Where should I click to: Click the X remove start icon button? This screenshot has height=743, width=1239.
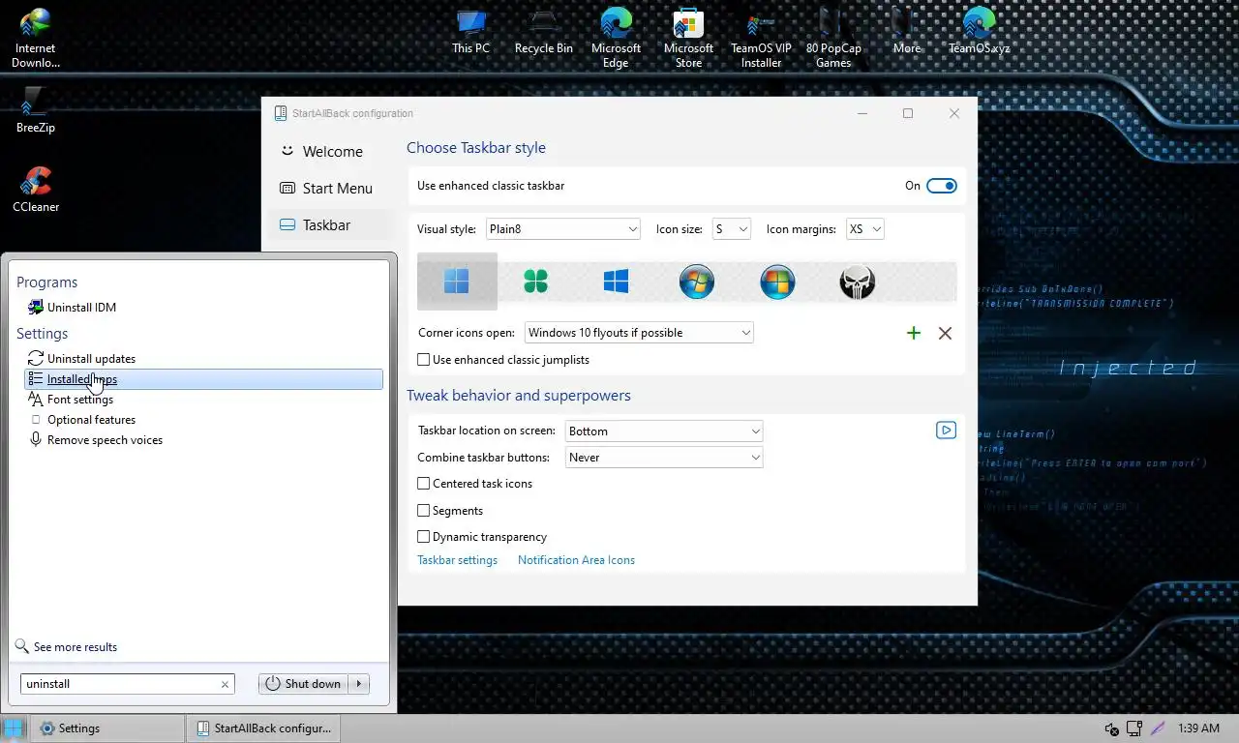pyautogui.click(x=945, y=333)
